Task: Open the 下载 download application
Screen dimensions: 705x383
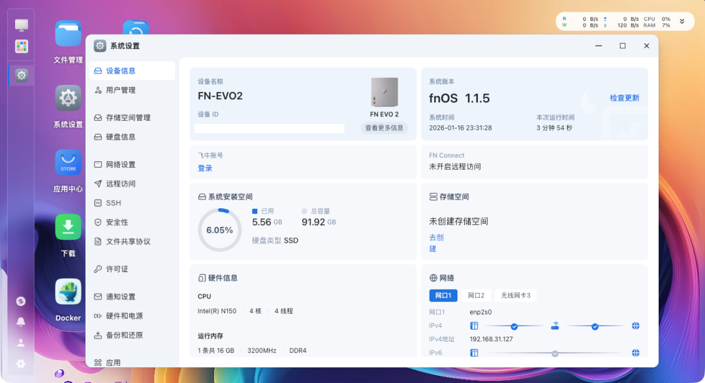Action: [68, 226]
